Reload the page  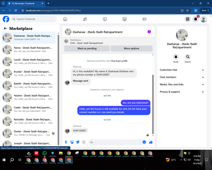(16, 11)
